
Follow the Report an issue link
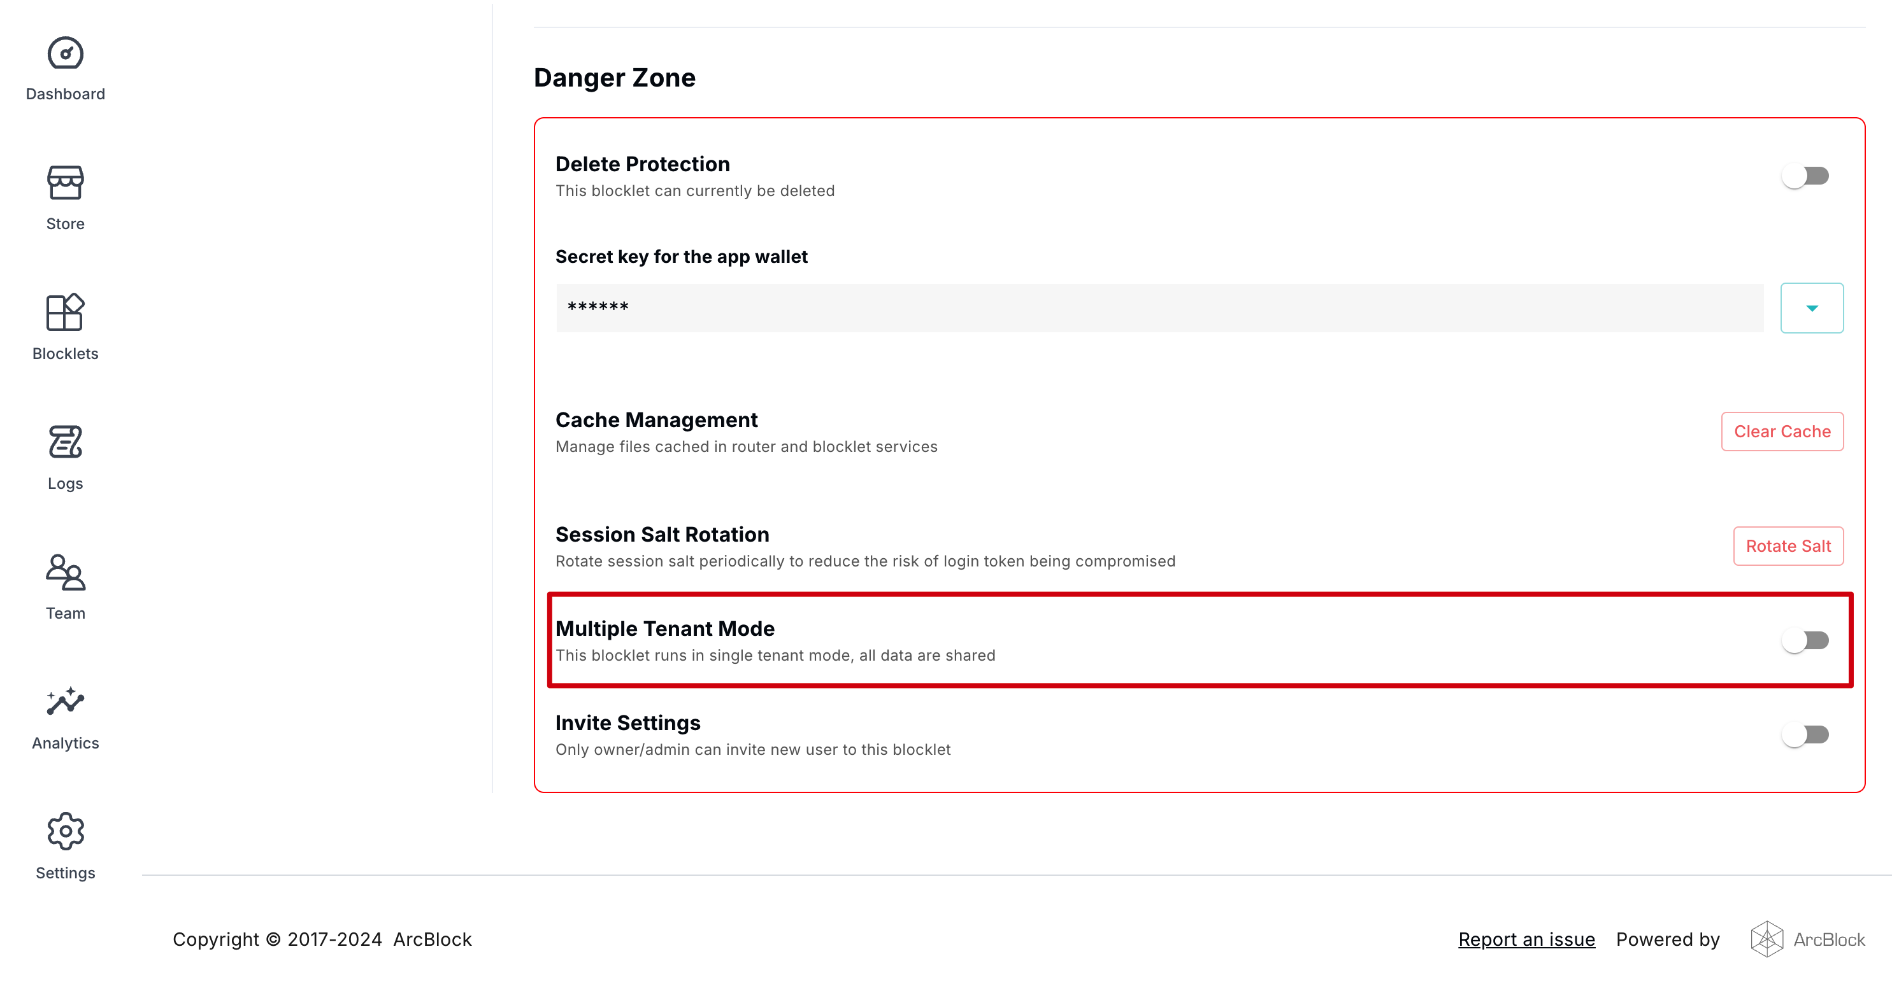click(x=1526, y=939)
